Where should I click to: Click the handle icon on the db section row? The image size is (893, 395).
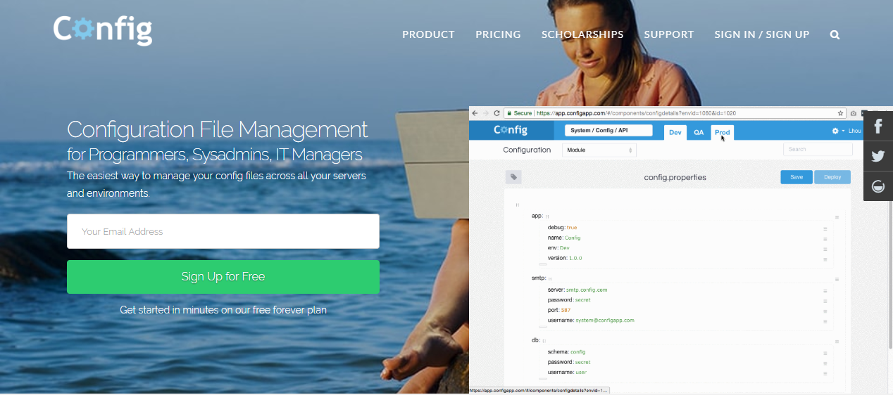[x=837, y=341]
